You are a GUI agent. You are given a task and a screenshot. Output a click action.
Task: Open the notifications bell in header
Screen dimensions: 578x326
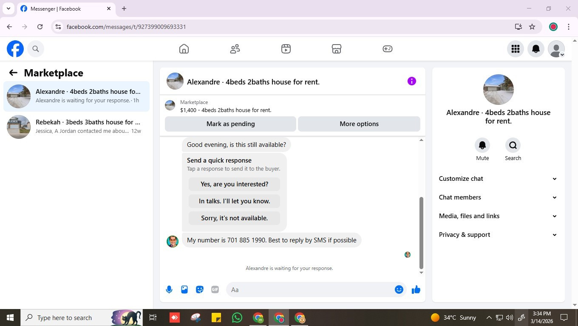pyautogui.click(x=536, y=49)
